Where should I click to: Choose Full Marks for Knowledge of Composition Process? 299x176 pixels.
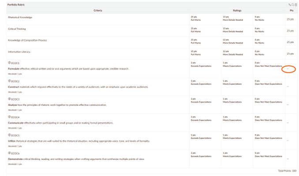[x=196, y=43]
